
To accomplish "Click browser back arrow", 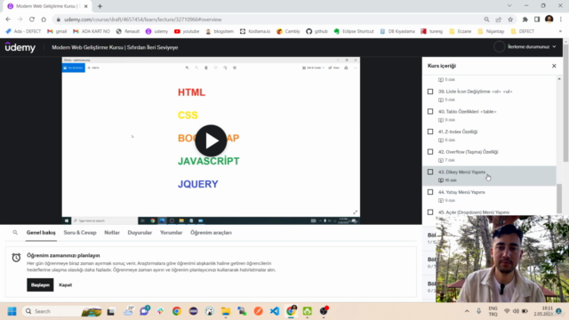I will (8, 20).
